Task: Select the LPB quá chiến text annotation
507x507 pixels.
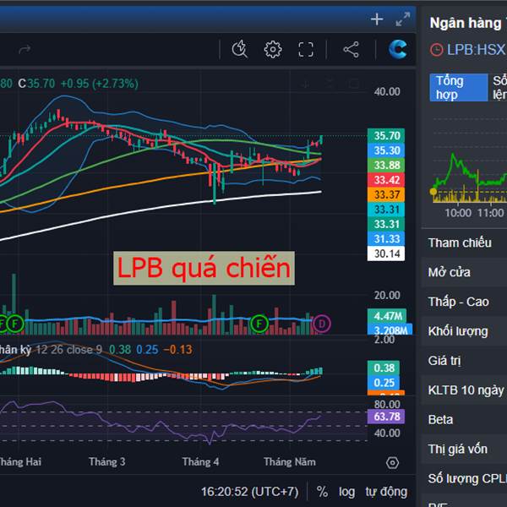Action: click(x=204, y=268)
